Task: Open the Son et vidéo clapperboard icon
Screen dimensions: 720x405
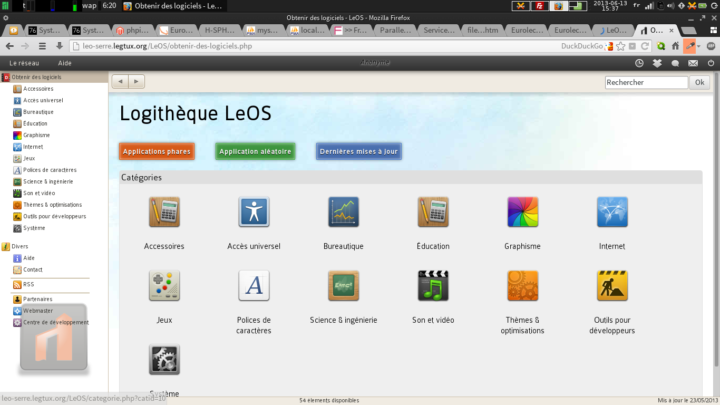Action: pos(433,286)
